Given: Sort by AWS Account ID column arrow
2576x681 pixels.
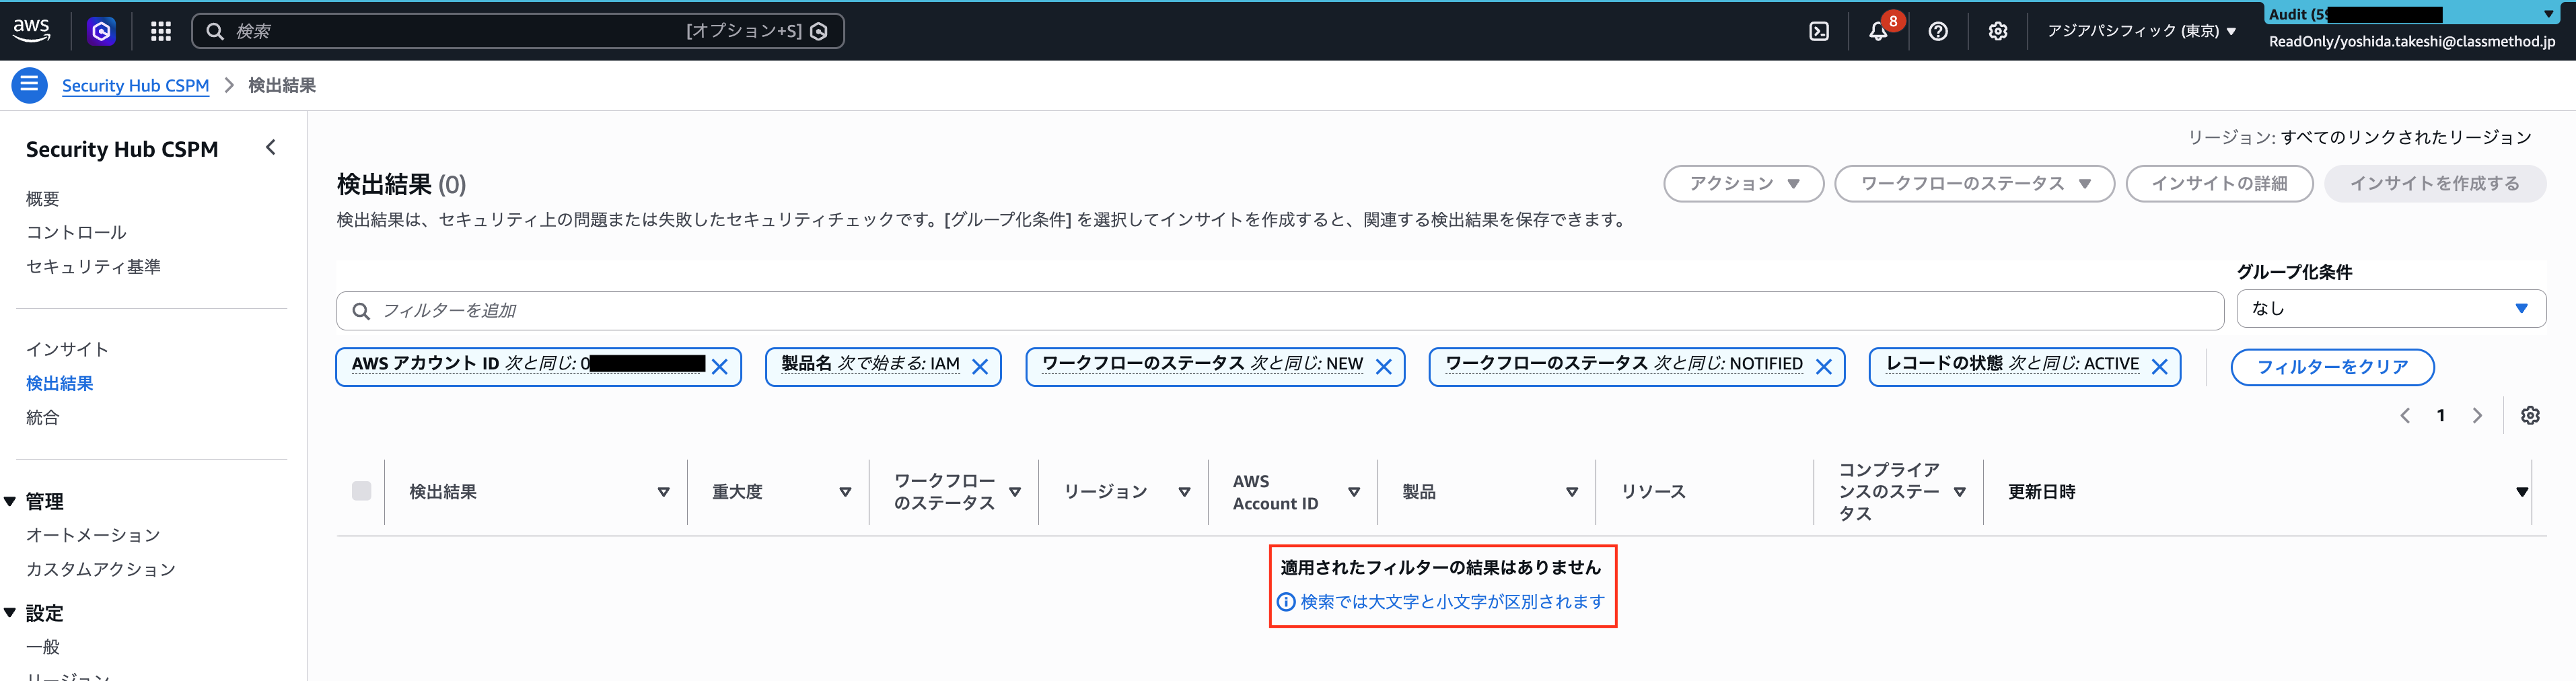Looking at the screenshot, I should click(1354, 492).
